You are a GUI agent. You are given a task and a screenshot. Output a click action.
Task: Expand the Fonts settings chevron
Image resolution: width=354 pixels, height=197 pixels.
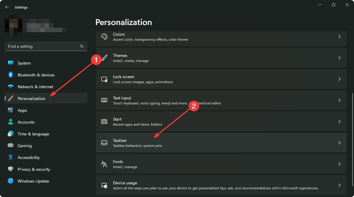click(340, 164)
